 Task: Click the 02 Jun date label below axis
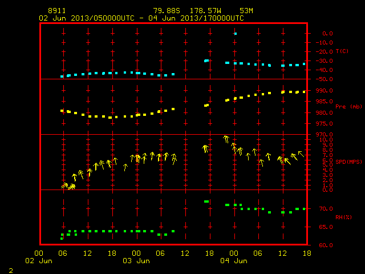[x=39, y=261]
